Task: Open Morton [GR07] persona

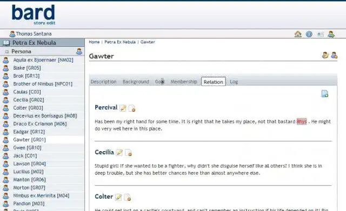Action: tap(29, 188)
